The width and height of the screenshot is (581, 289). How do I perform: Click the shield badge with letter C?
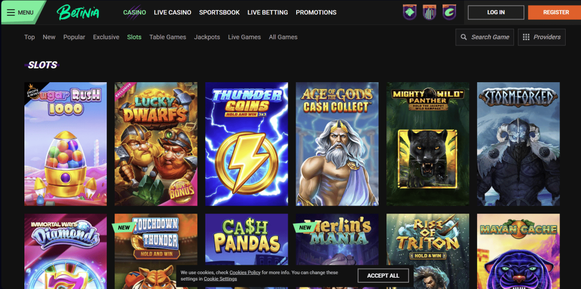coord(449,12)
